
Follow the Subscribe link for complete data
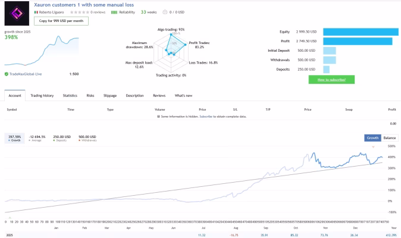(206, 117)
